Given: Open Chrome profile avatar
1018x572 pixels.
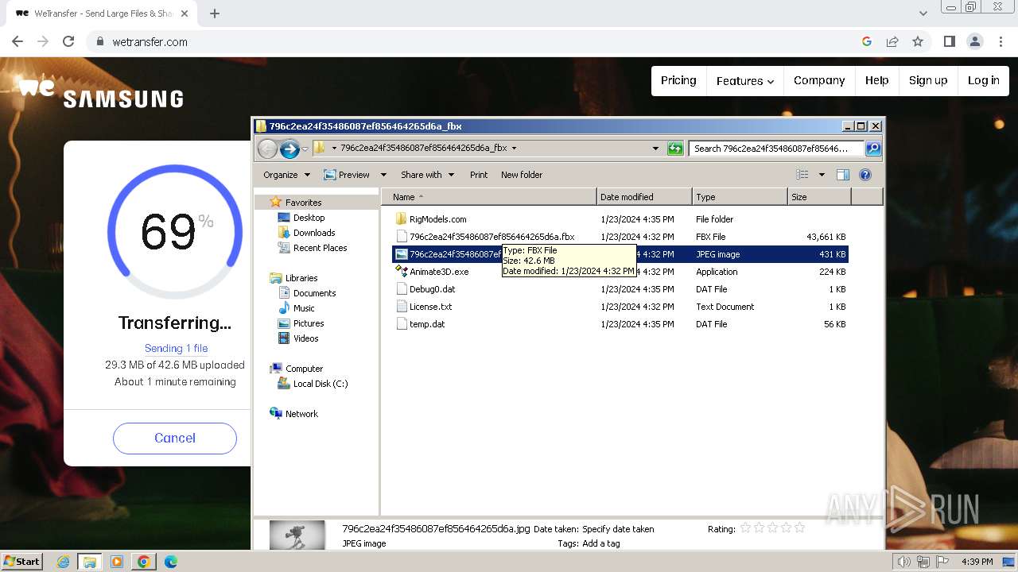Looking at the screenshot, I should pyautogui.click(x=974, y=41).
